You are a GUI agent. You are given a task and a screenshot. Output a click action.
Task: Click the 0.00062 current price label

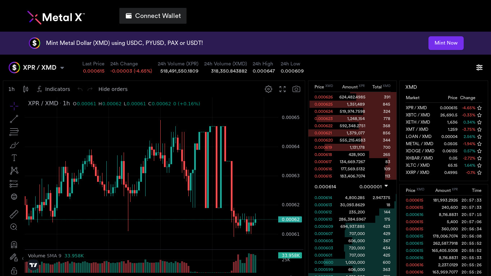coord(290,219)
